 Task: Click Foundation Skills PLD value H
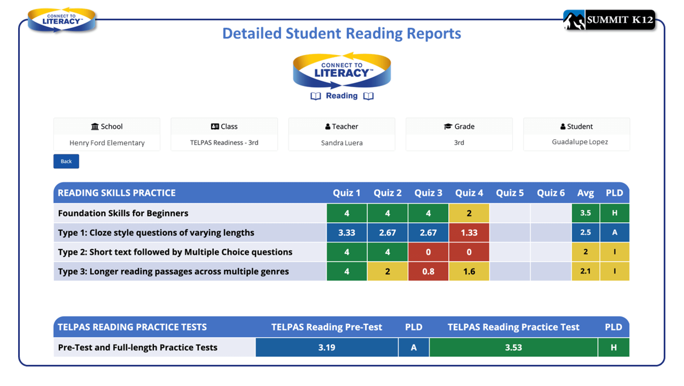[615, 213]
